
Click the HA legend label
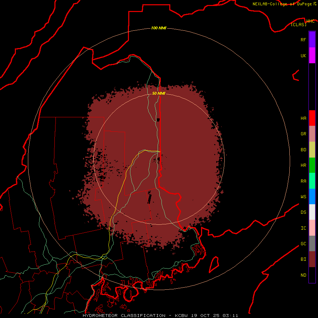click(303, 118)
